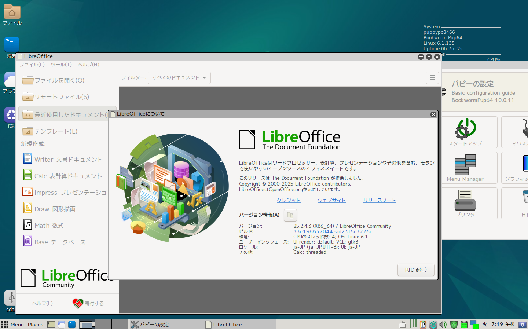This screenshot has height=329, width=528.
Task: Launch terminal from taskbar quick-launch icon
Action: coord(72,325)
